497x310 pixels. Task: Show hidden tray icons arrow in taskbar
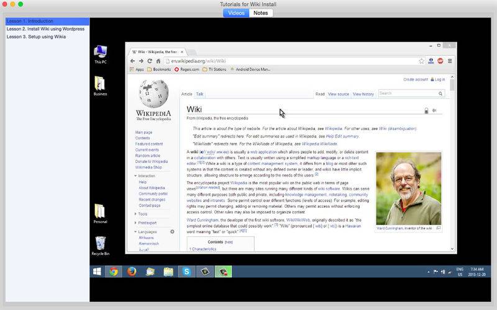[x=429, y=272]
